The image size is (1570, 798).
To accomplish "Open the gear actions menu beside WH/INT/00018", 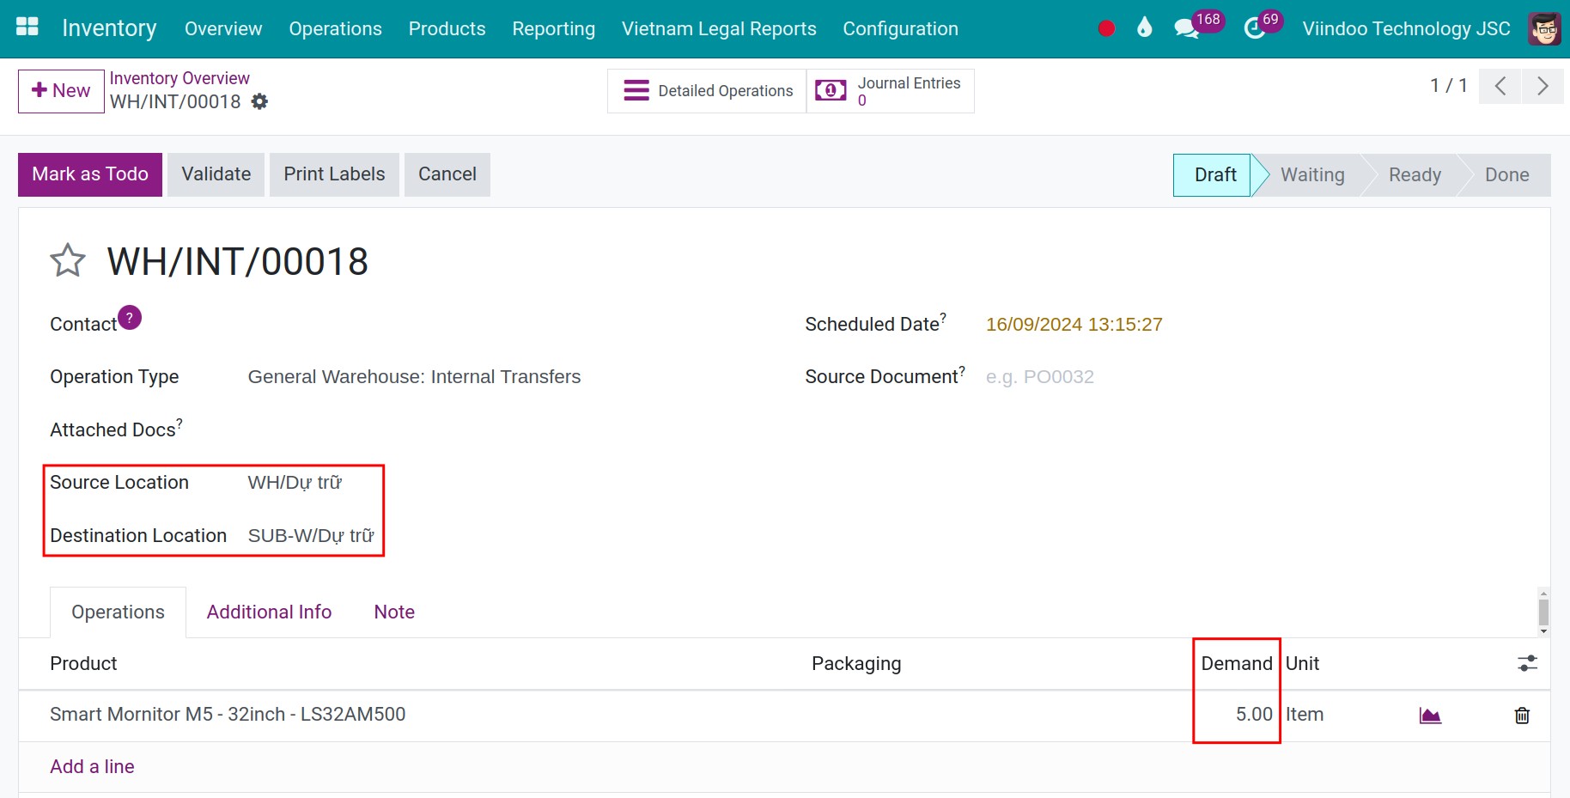I will point(259,101).
